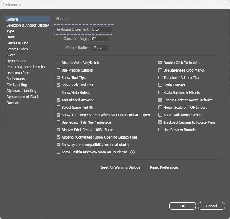Image resolution: width=230 pixels, height=219 pixels.
Task: Click the Keyboard Increment field
Action: tap(101, 29)
